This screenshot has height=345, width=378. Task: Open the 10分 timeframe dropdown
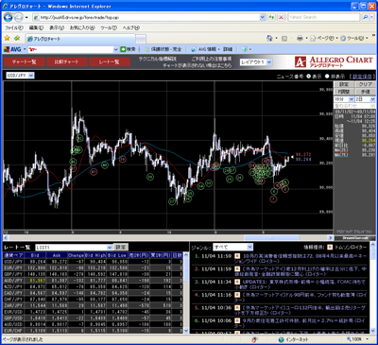[x=344, y=99]
